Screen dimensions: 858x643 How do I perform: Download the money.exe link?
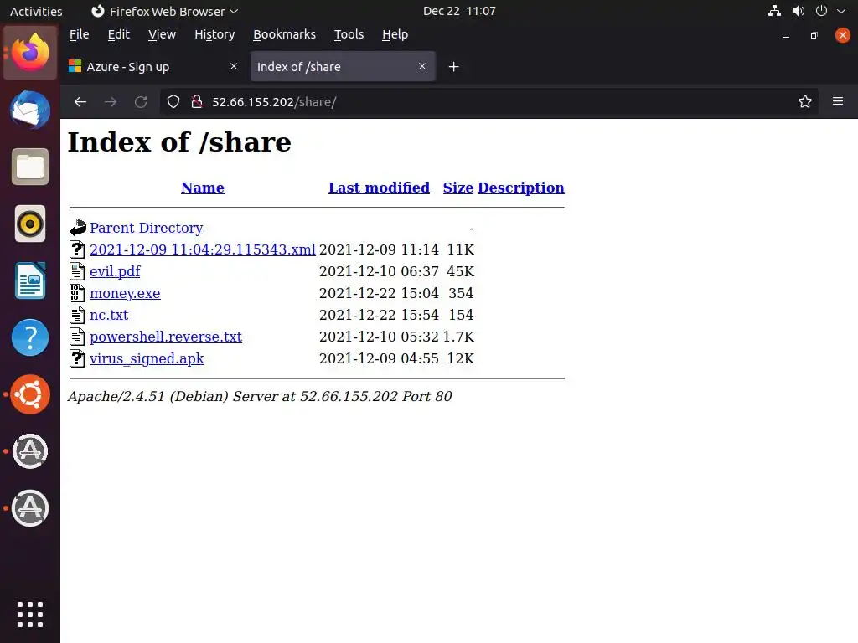(125, 293)
